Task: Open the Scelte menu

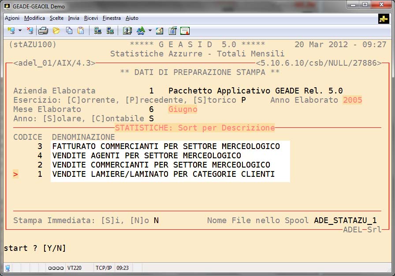Action: (56, 18)
